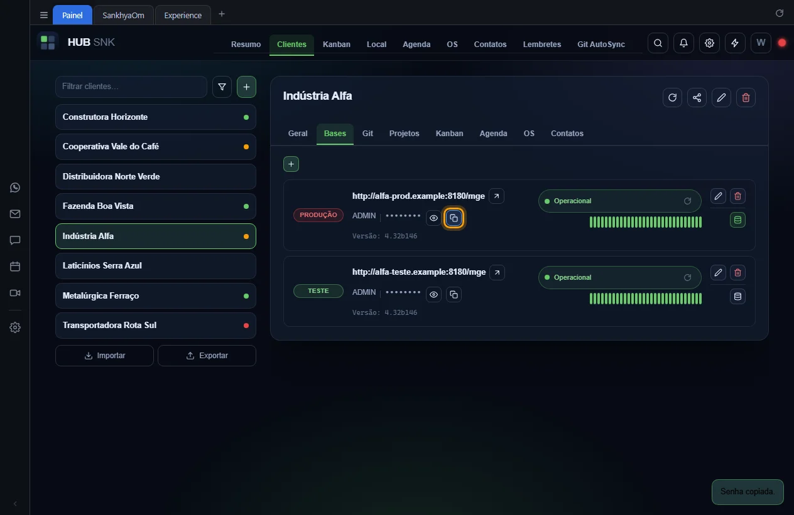Open the Projetos tab

404,134
